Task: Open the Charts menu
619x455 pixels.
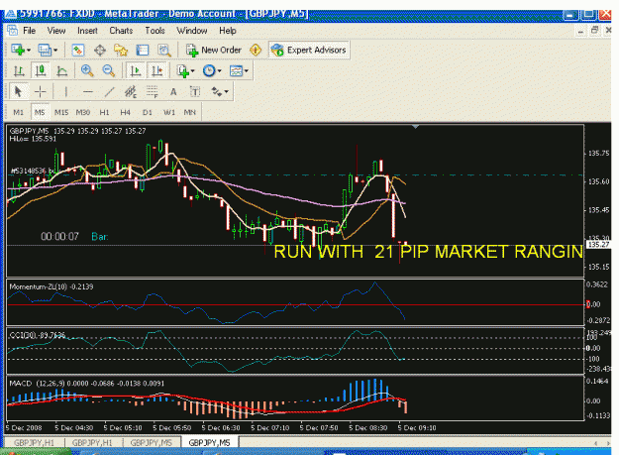Action: tap(121, 31)
